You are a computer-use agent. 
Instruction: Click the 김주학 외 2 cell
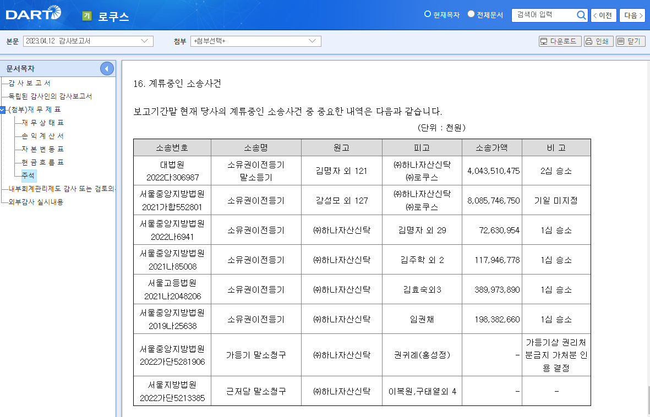tap(422, 260)
